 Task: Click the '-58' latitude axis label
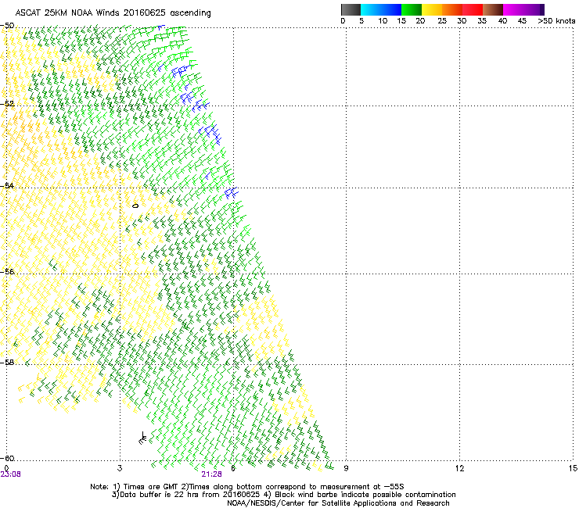pyautogui.click(x=7, y=363)
